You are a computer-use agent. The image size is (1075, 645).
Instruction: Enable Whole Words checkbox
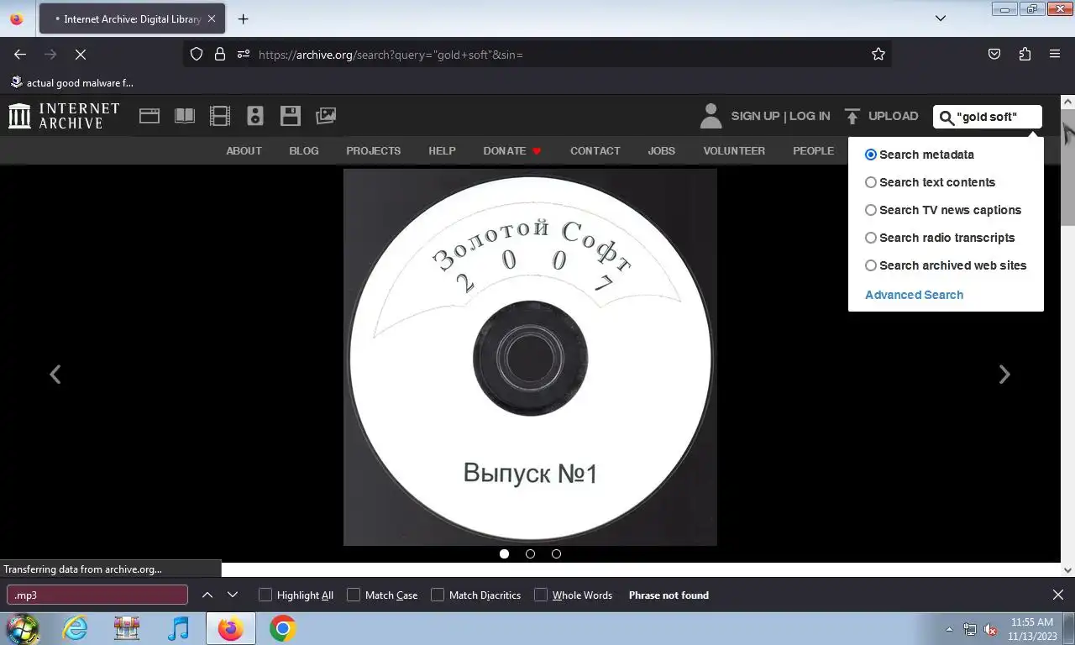click(x=541, y=595)
